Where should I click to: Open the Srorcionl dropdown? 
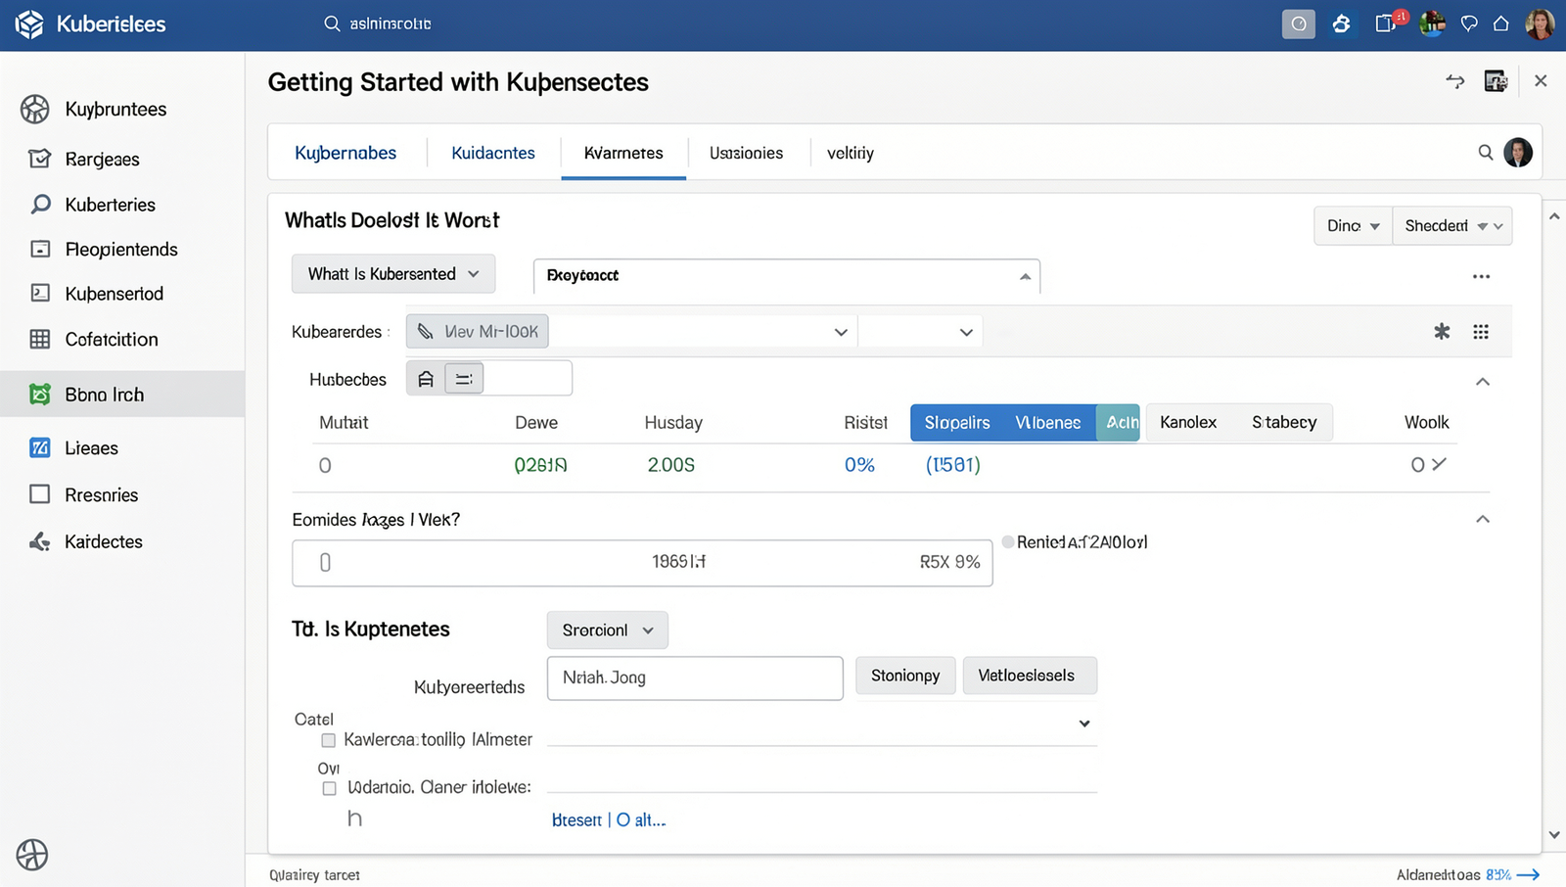pos(607,630)
